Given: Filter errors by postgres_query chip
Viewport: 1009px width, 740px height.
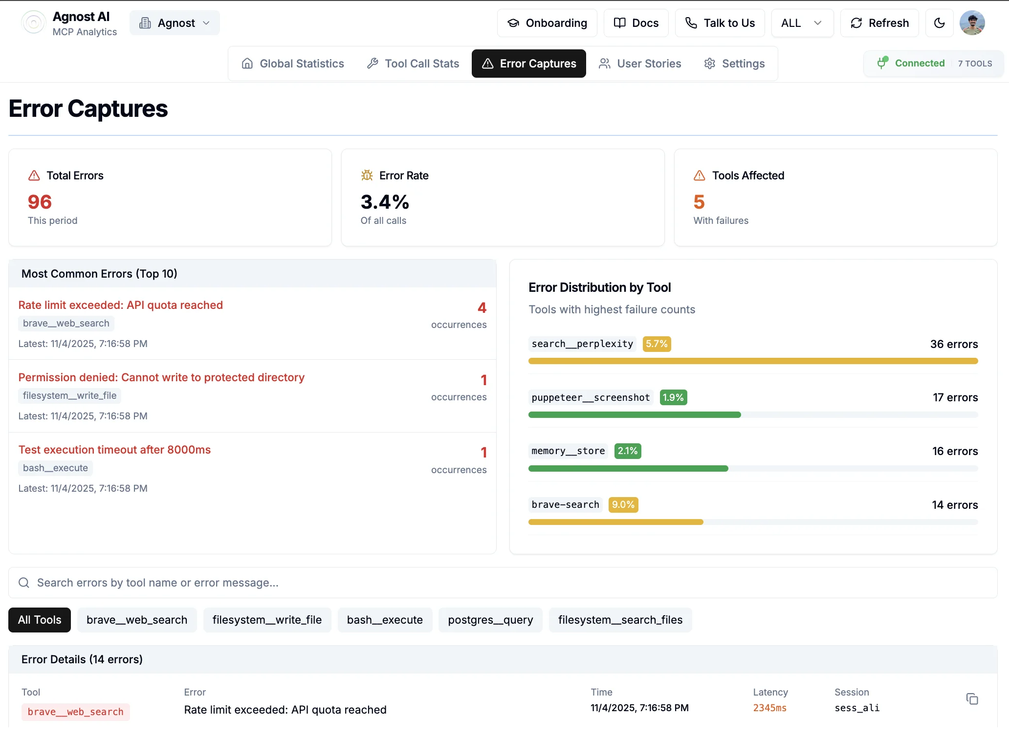Looking at the screenshot, I should (x=490, y=620).
